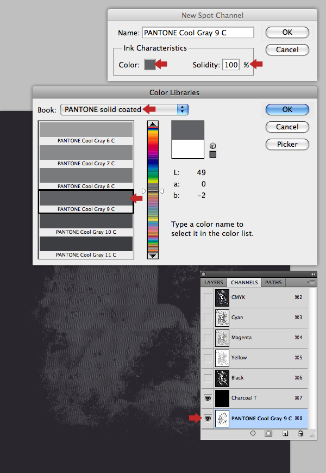Select the Charcoal T channel thumbnail
The width and height of the screenshot is (326, 473).
point(222,398)
